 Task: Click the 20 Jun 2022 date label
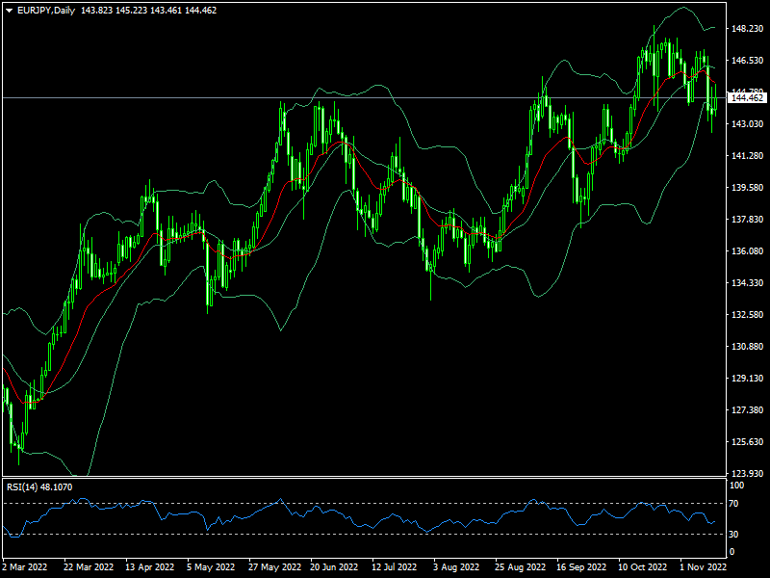coord(334,566)
